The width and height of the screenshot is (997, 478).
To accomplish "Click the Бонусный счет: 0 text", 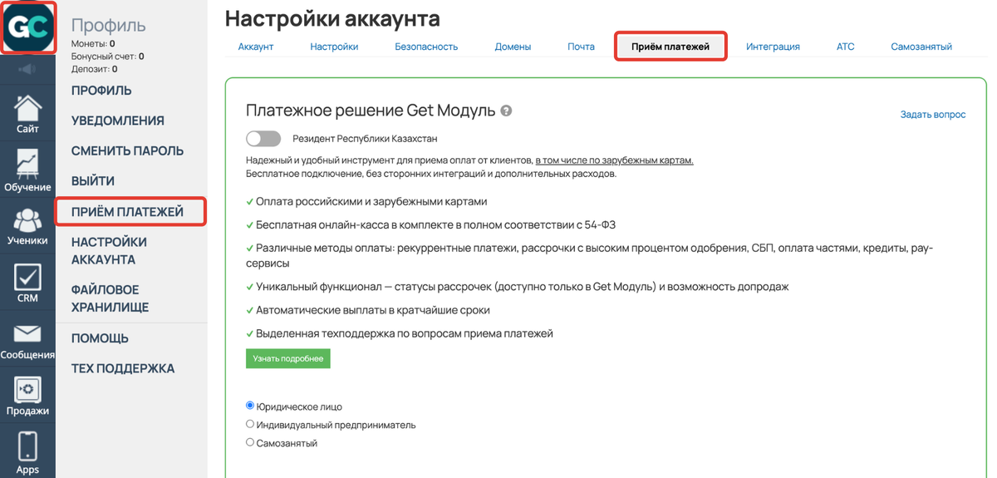I will click(108, 57).
